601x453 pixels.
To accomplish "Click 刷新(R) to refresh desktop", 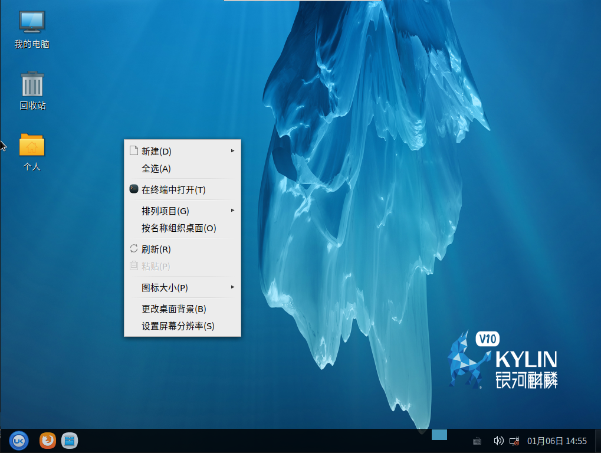I will (156, 250).
